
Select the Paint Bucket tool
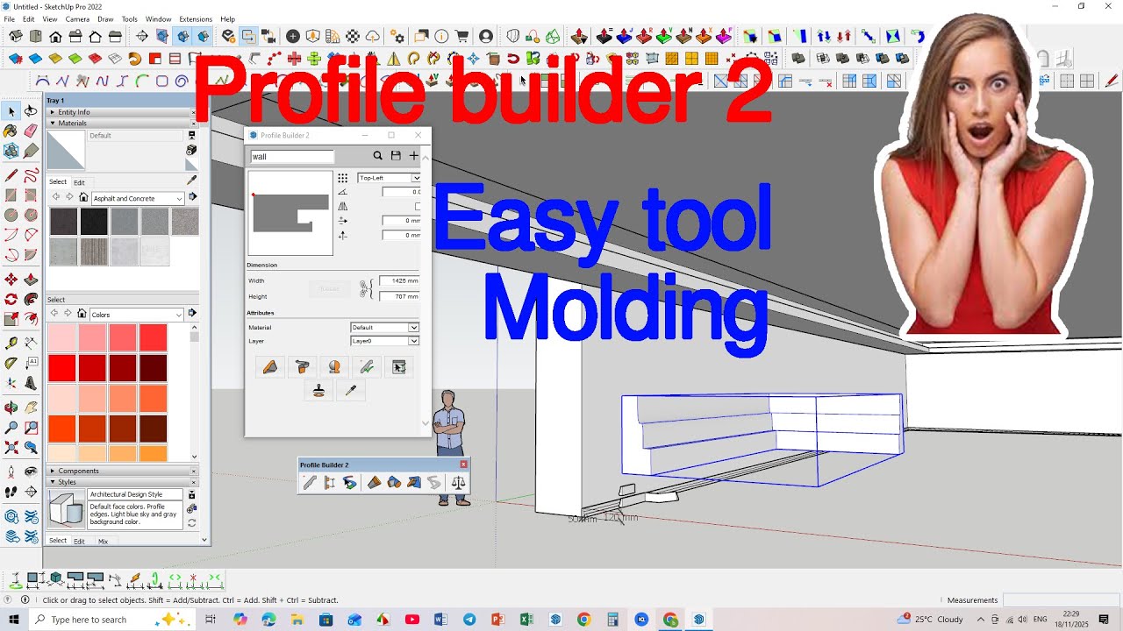click(x=11, y=131)
